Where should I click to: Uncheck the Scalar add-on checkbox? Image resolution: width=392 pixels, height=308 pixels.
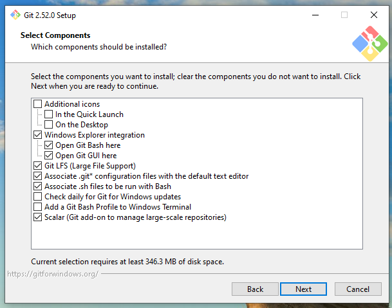38,217
